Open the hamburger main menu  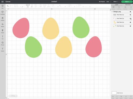(x=2, y=2)
